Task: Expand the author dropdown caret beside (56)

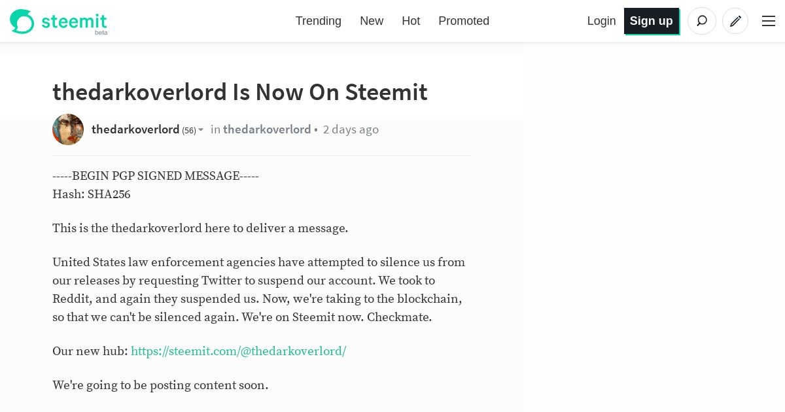Action: (x=201, y=130)
